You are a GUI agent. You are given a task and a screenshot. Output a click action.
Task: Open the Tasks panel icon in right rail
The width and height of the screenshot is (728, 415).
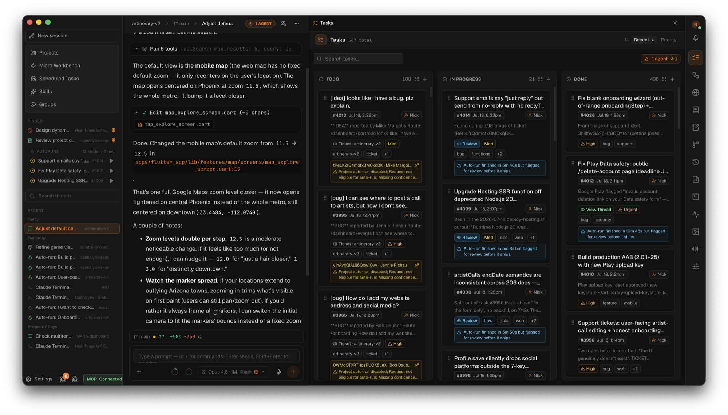pyautogui.click(x=696, y=58)
